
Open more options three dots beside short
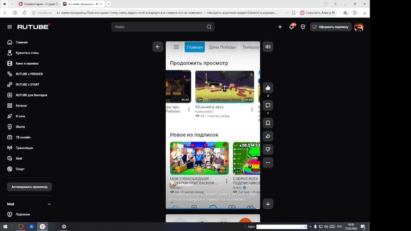[x=268, y=162]
